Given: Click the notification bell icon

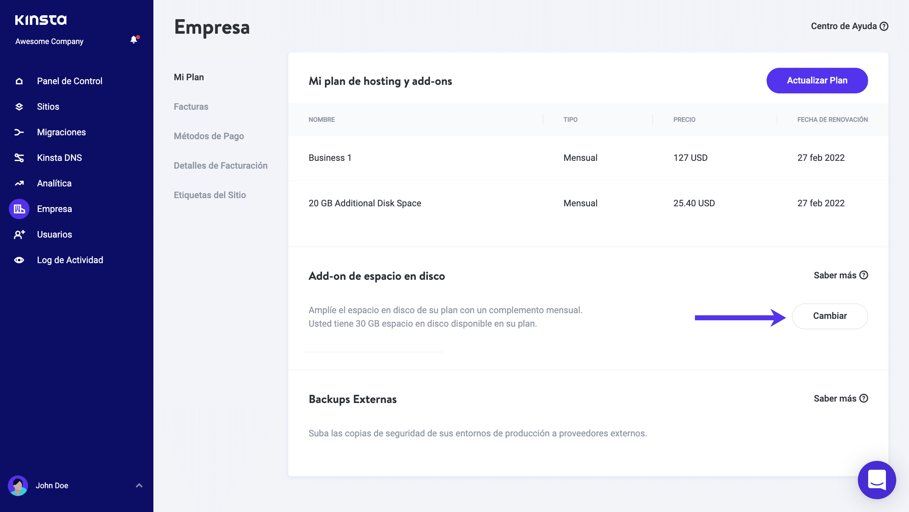Looking at the screenshot, I should tap(134, 40).
